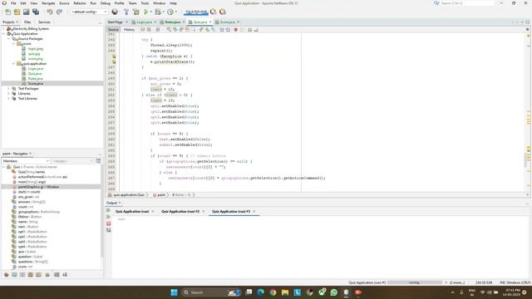Toggle sort by name button in Navigator
532x299 pixels.
click(x=57, y=275)
